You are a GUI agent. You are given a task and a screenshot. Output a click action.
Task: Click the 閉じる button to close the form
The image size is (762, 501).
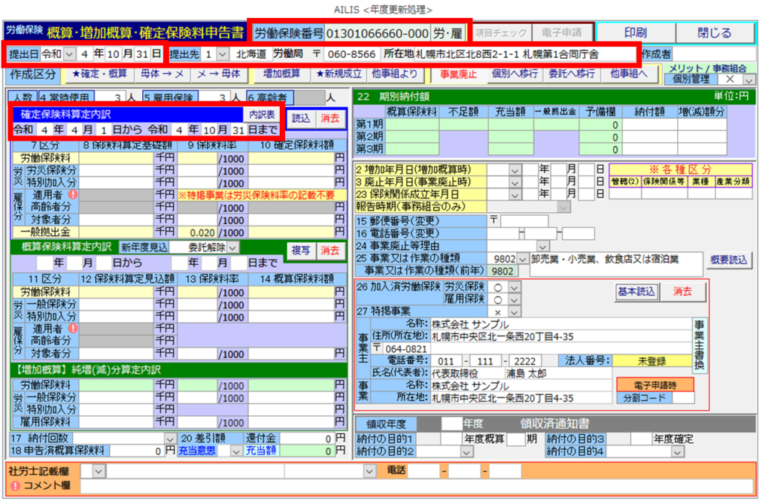point(715,33)
